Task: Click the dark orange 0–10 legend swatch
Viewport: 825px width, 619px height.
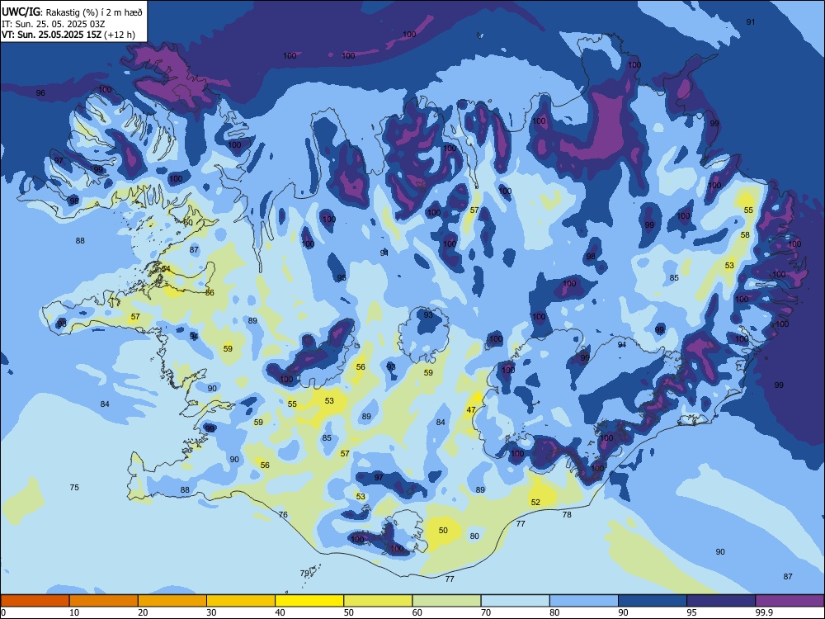Action: (35, 601)
